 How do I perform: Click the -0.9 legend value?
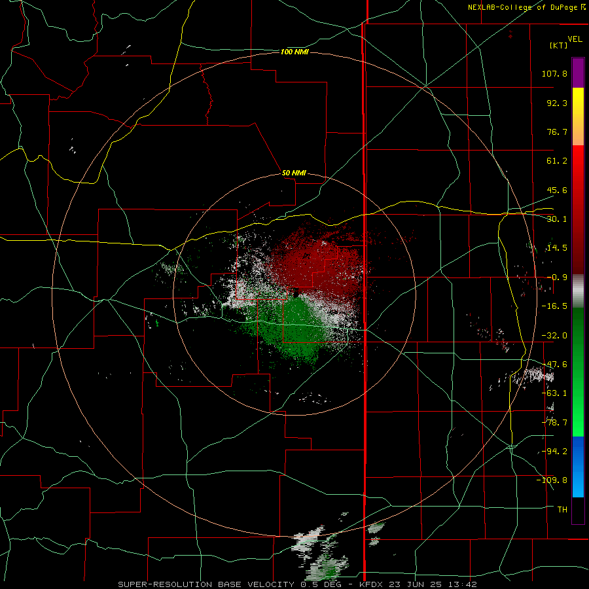[x=557, y=277]
